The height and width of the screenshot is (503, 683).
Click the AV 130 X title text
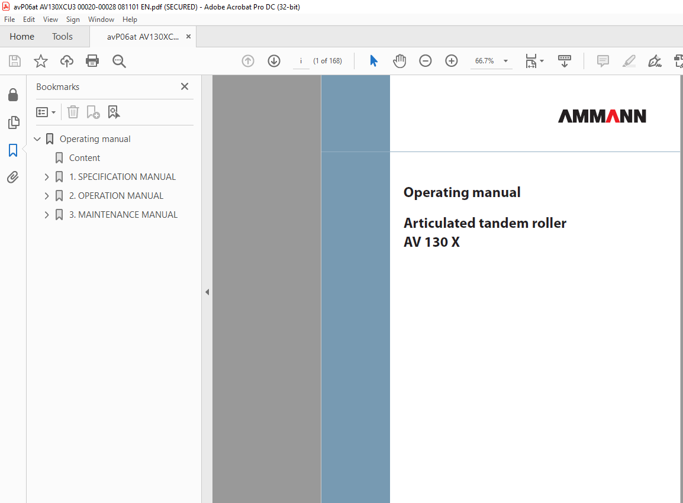pos(431,242)
